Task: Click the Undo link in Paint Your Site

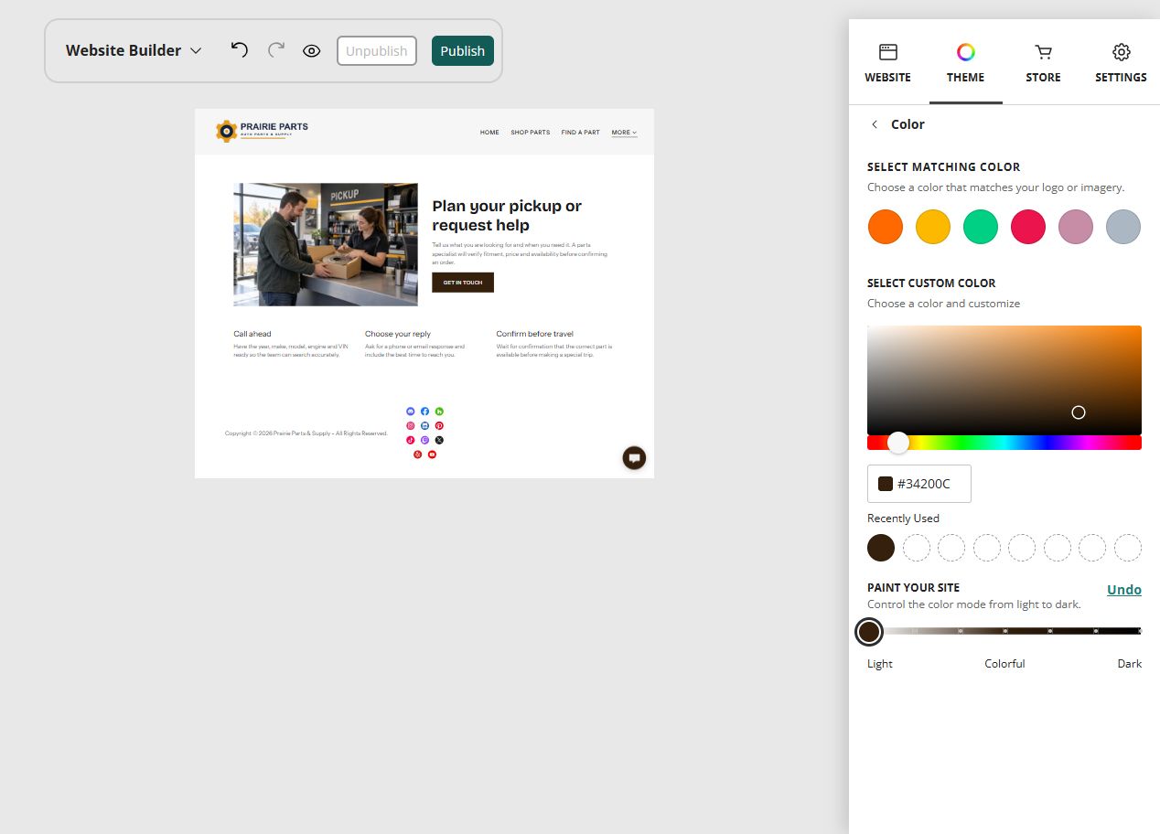Action: pyautogui.click(x=1124, y=590)
